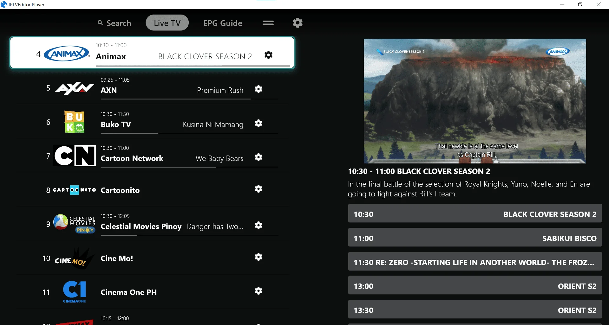Select 13:30 ORIENT S2 schedule entry
The image size is (609, 325).
tap(475, 309)
